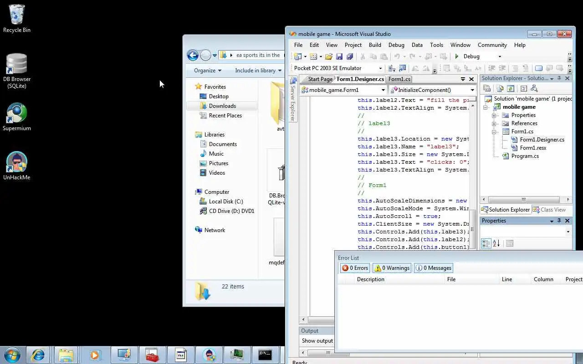
Task: Open the Server Explorer side tab
Action: click(x=292, y=100)
